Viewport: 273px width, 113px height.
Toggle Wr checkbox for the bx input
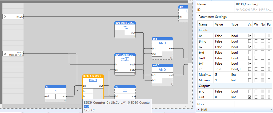click(256, 47)
